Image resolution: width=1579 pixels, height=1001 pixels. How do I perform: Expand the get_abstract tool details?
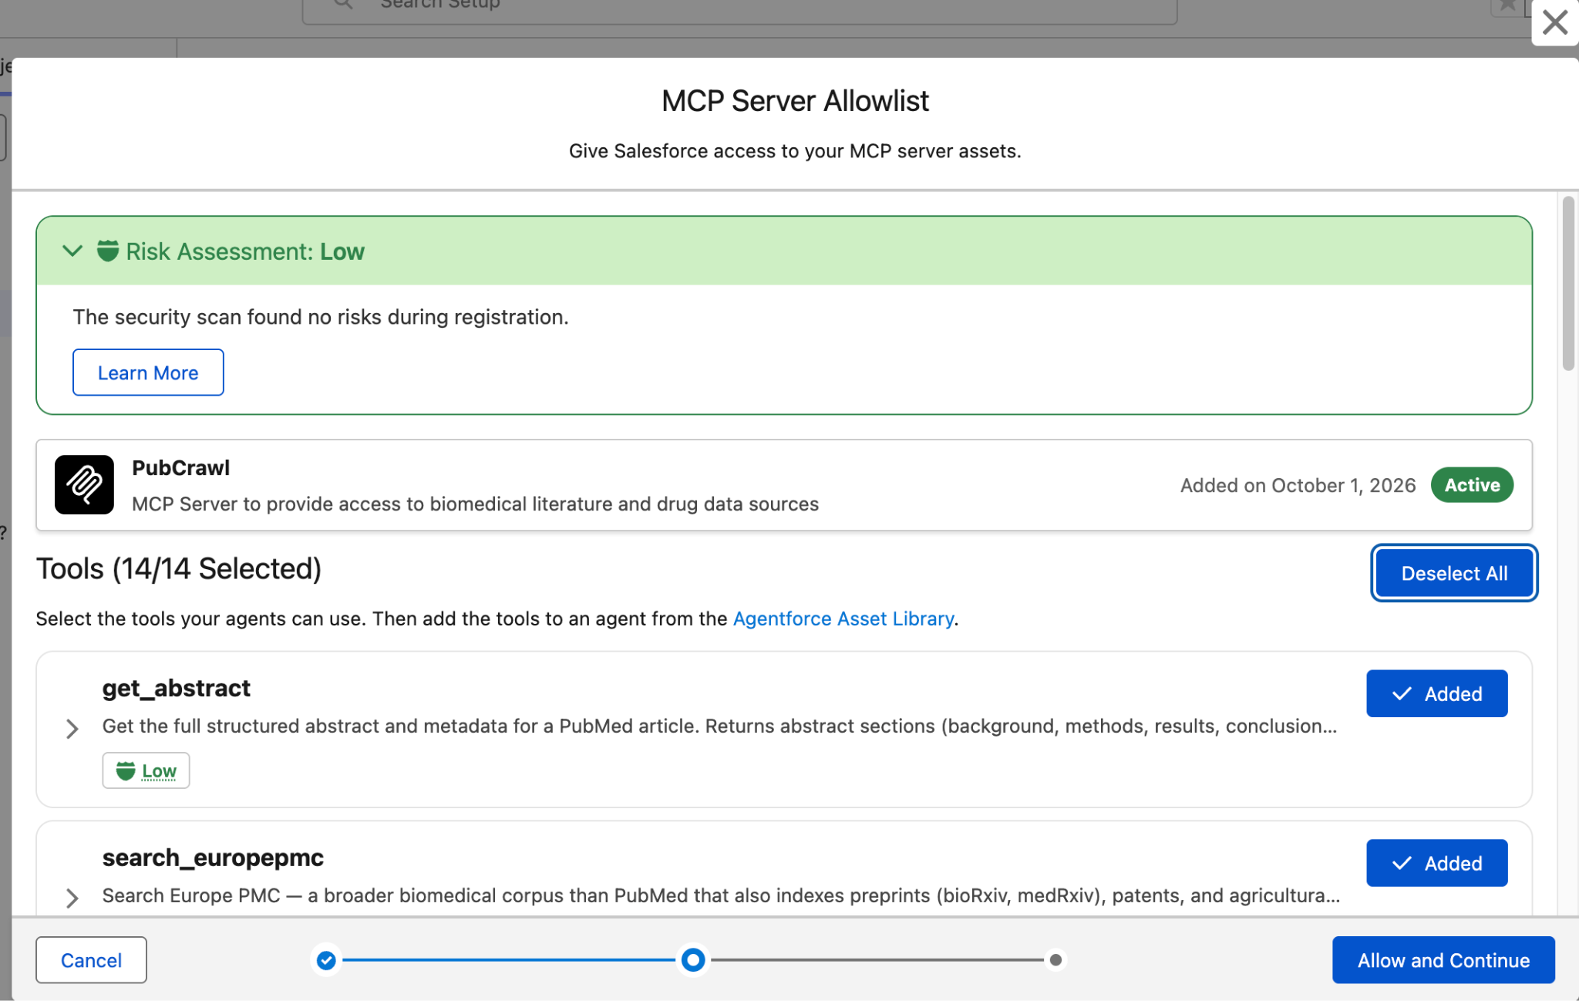72,729
